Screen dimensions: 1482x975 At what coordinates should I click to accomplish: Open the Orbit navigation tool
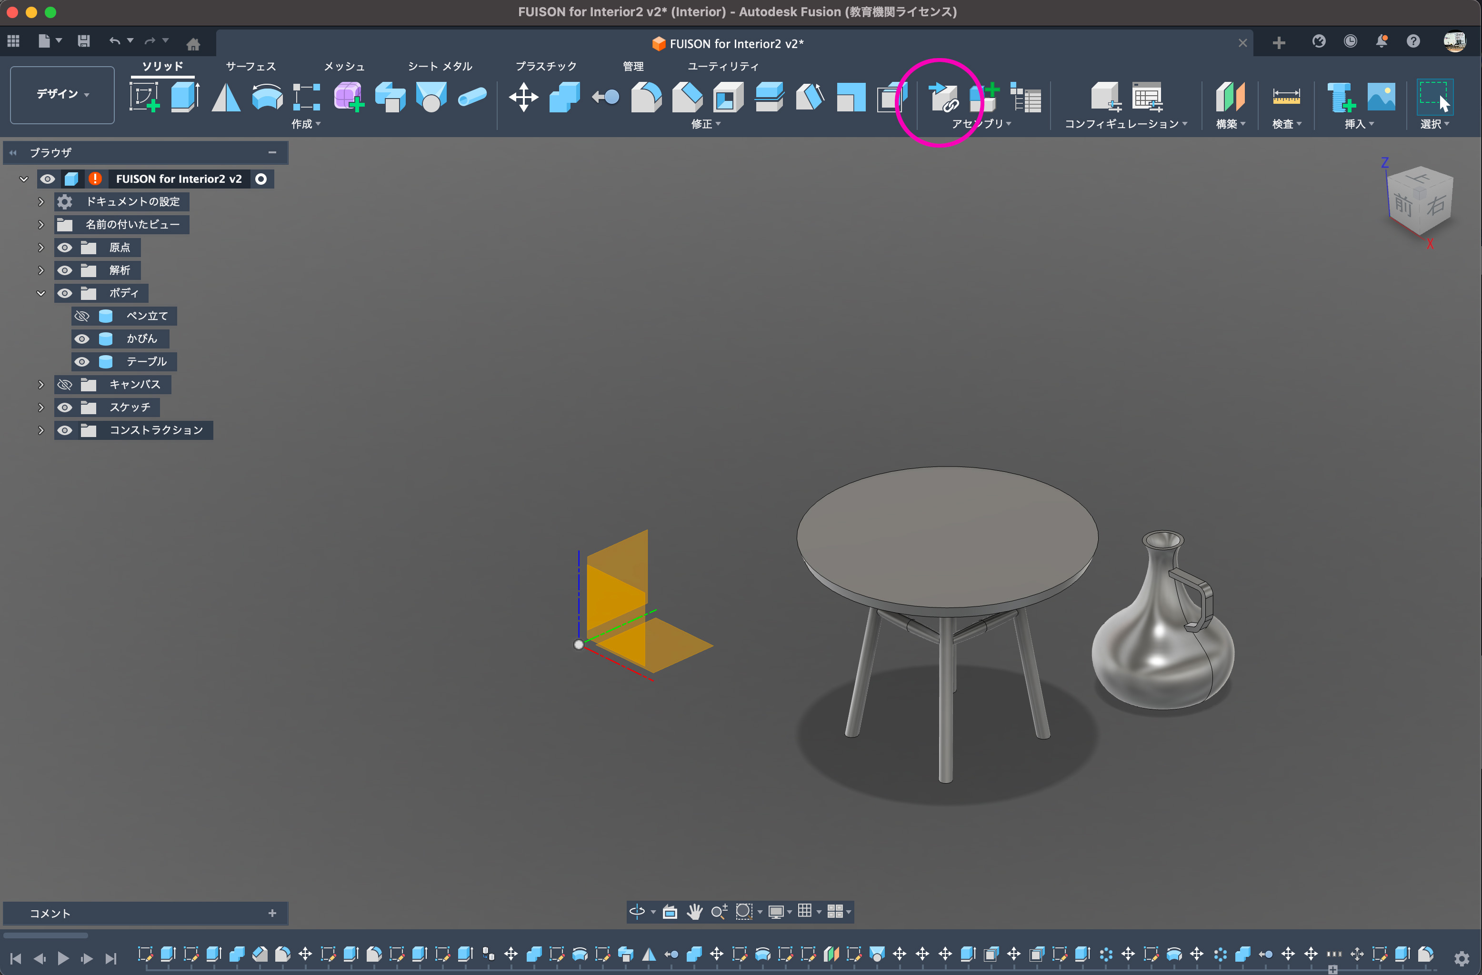[x=636, y=912]
